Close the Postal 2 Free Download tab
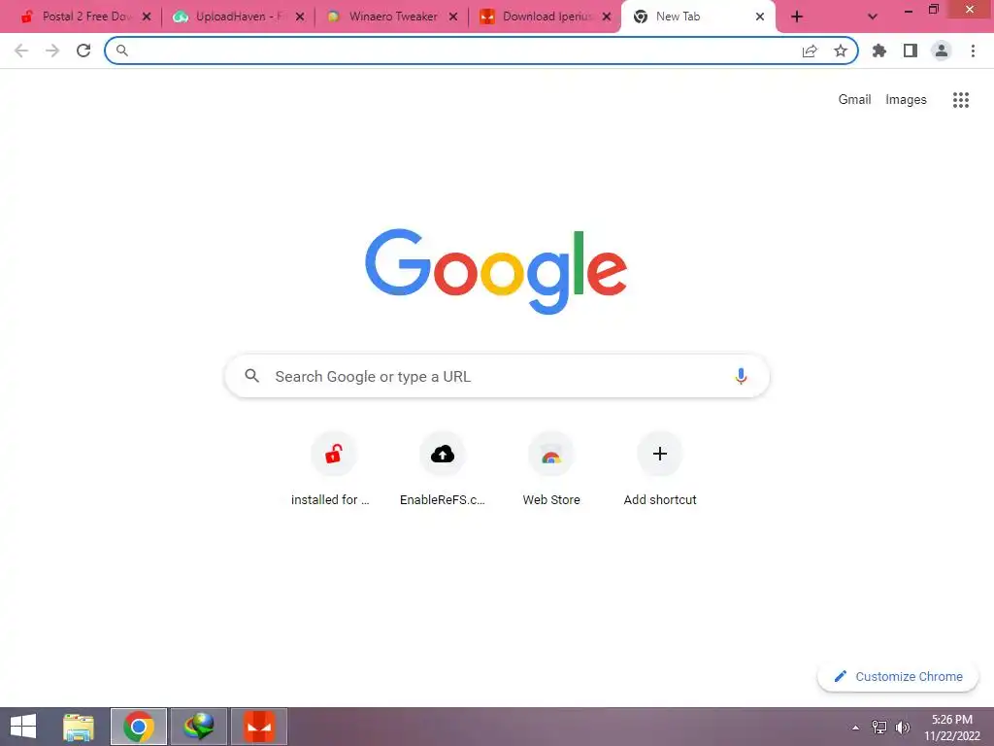994x746 pixels. point(147,17)
